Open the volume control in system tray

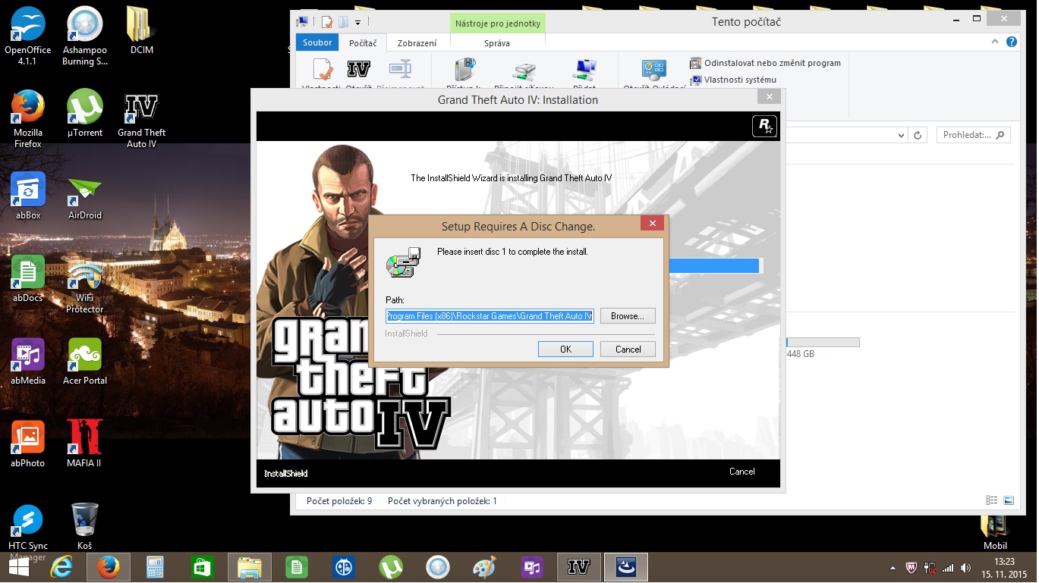pos(965,567)
